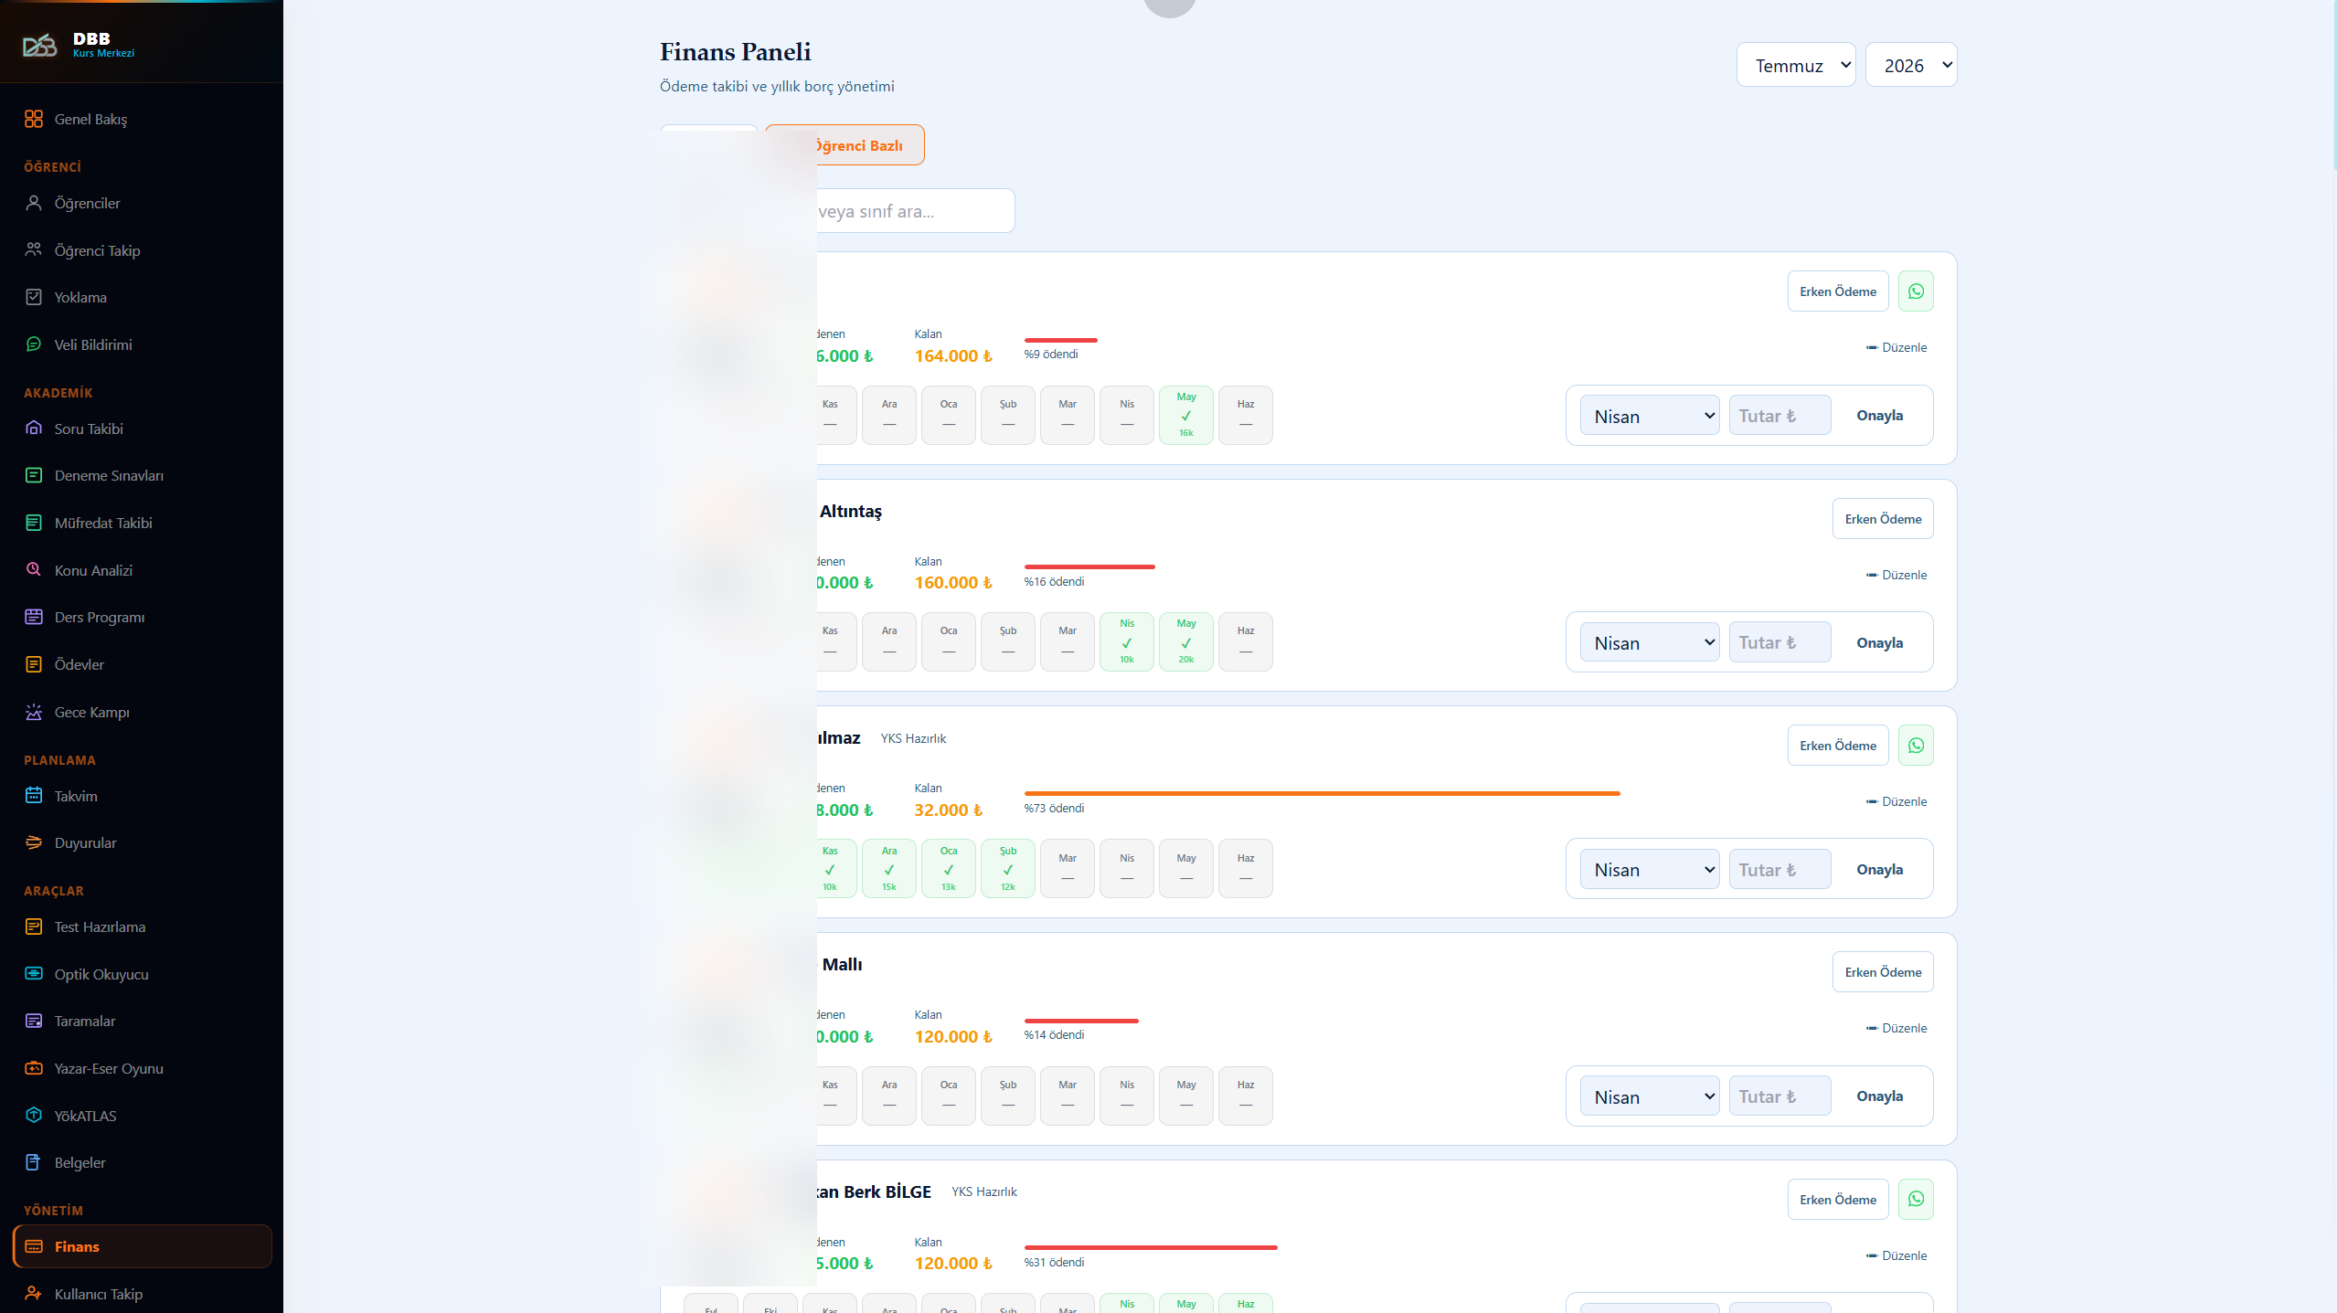The height and width of the screenshot is (1313, 2337).
Task: Go to Optik Okuyucu tool
Action: (x=101, y=974)
